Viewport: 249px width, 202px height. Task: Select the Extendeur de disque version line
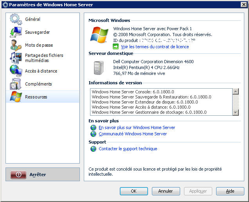[145, 102]
